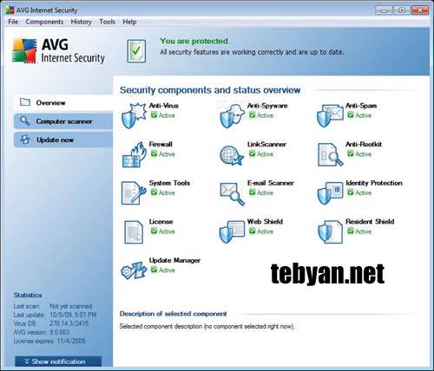The width and height of the screenshot is (434, 371).
Task: Open the Identity Protection ID icon
Action: point(330,193)
